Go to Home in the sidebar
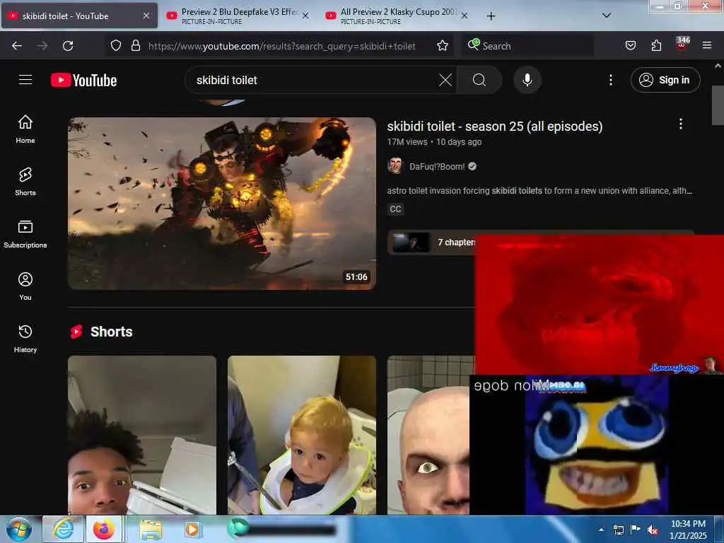Image resolution: width=724 pixels, height=543 pixels. (x=25, y=129)
